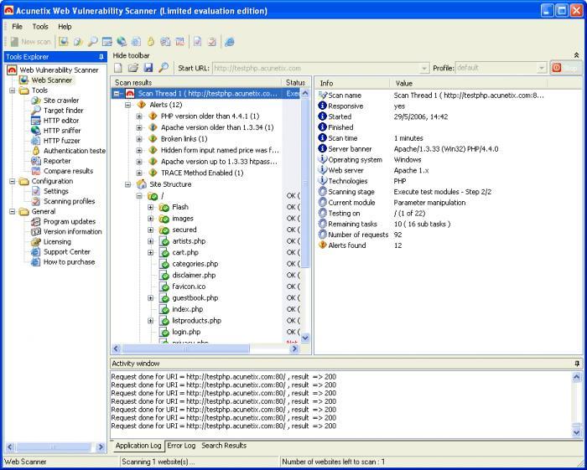Open the HTTP fuzzer from the top toolbar icon
587x470 pixels.
[x=136, y=42]
